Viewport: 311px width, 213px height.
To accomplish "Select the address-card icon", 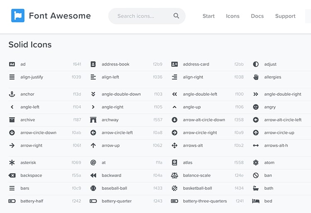I will [175, 64].
